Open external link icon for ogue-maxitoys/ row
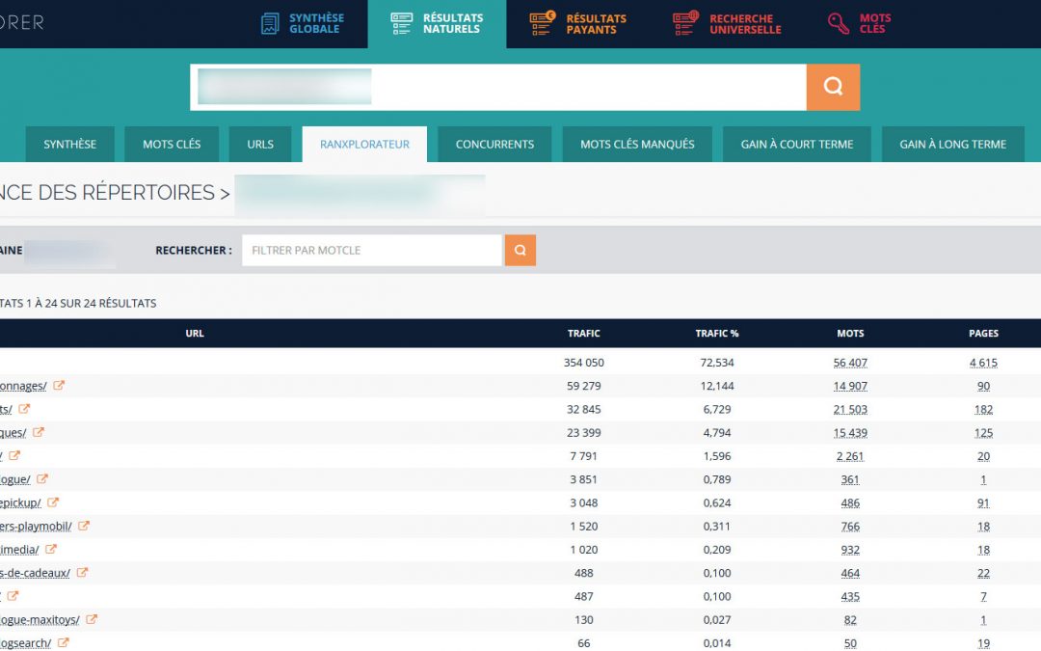 coord(92,619)
